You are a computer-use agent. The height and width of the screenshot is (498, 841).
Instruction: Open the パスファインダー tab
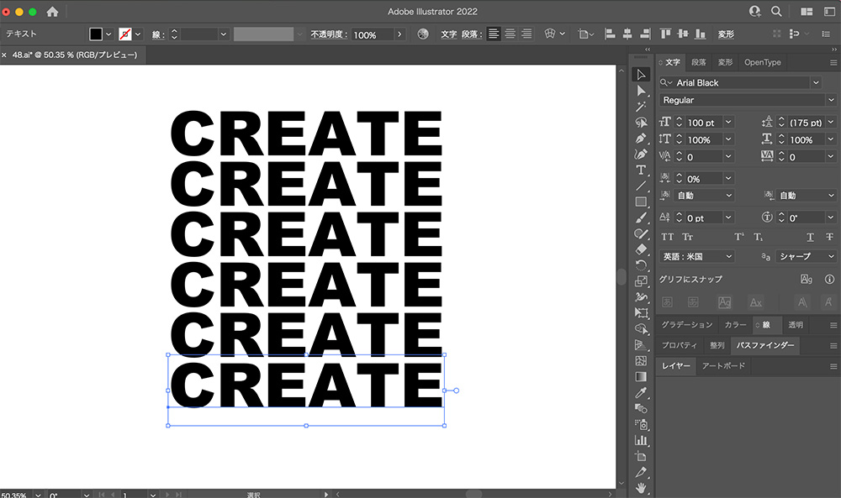[764, 345]
